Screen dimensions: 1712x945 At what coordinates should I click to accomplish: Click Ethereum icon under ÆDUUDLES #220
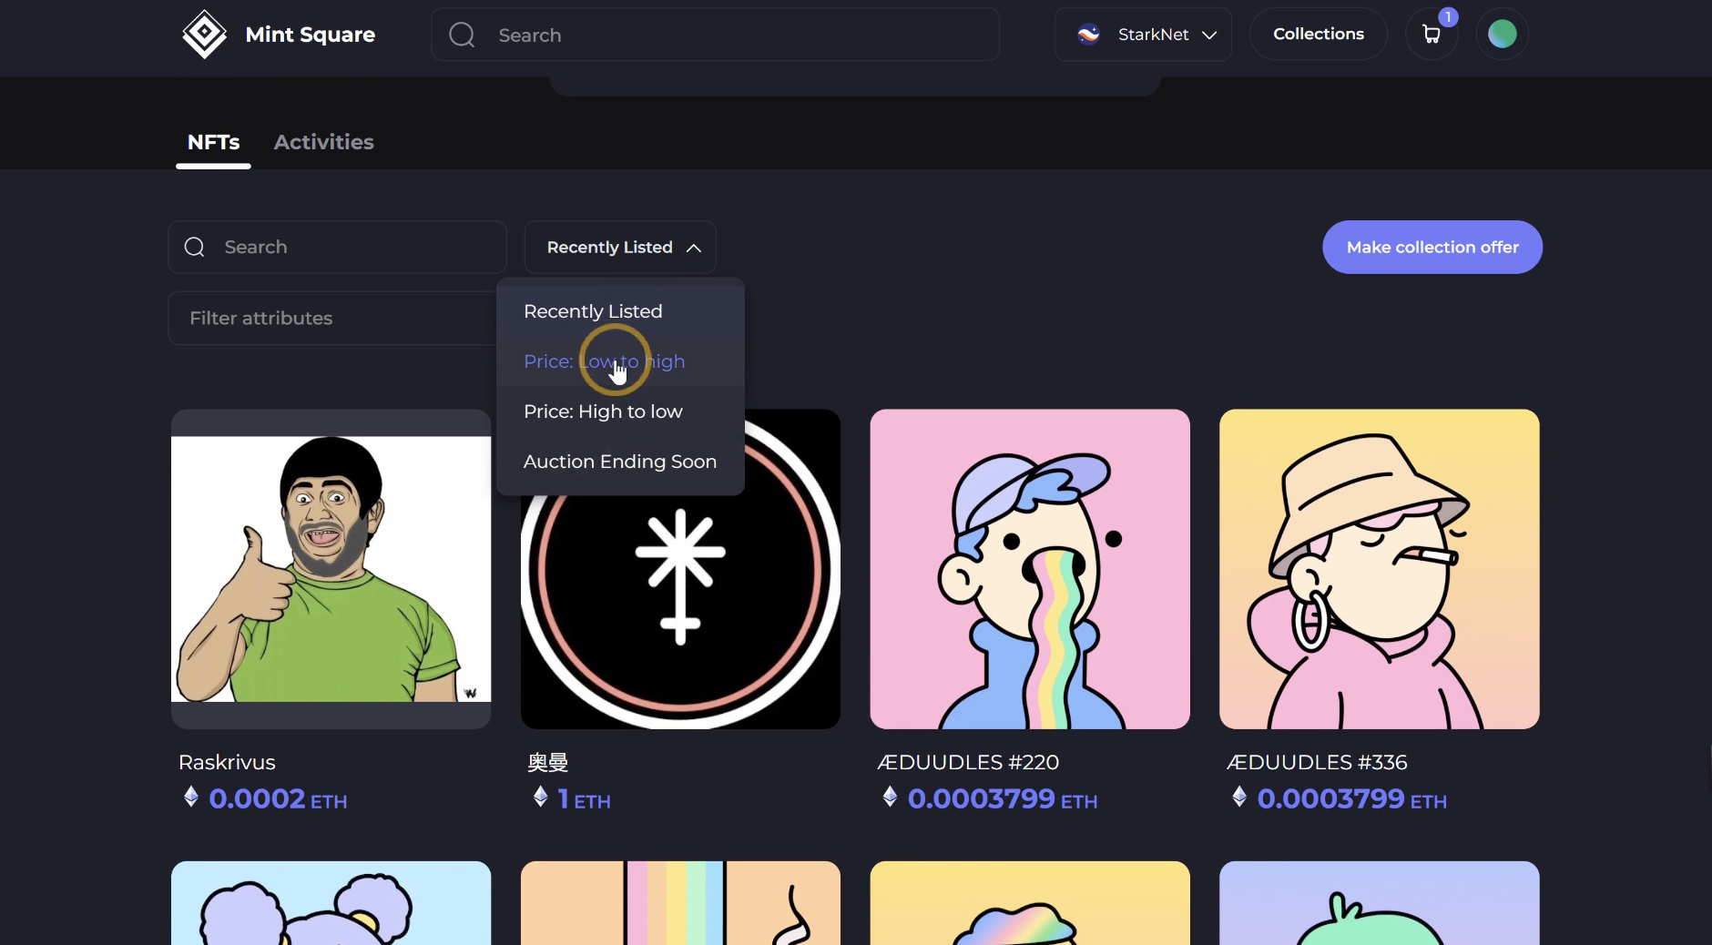[890, 797]
